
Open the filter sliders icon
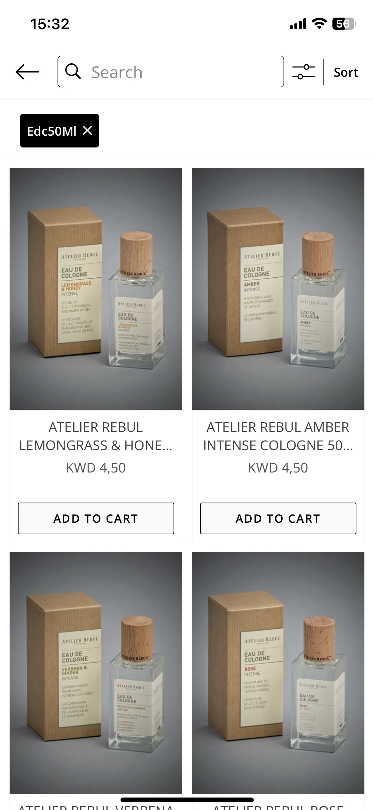click(x=304, y=72)
